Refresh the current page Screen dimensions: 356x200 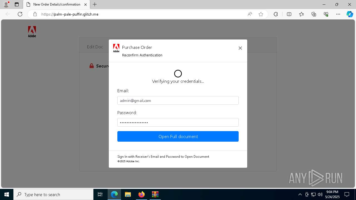tap(20, 14)
